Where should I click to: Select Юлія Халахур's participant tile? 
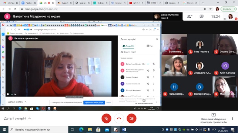pyautogui.click(x=225, y=66)
